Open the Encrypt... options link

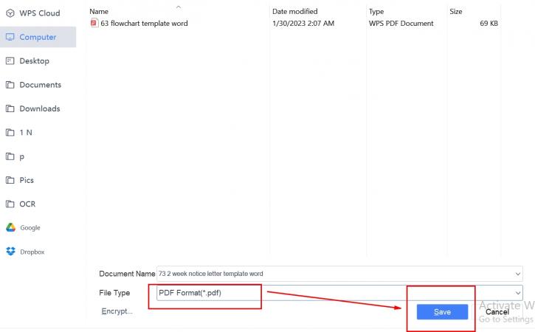coord(117,311)
